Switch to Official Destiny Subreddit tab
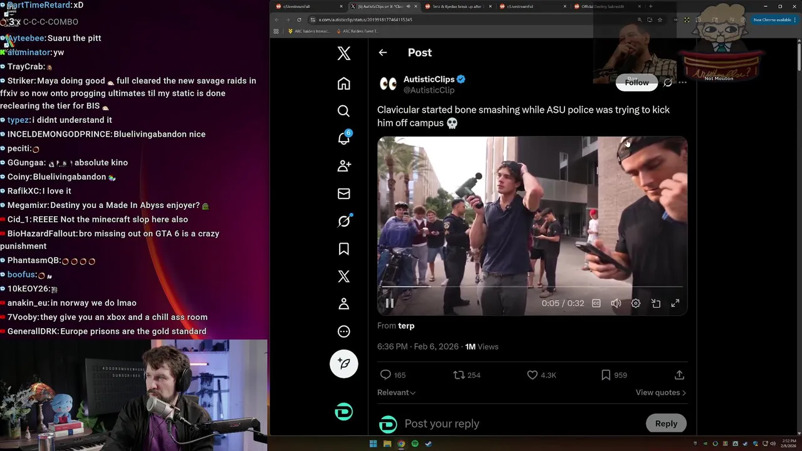 tap(608, 6)
